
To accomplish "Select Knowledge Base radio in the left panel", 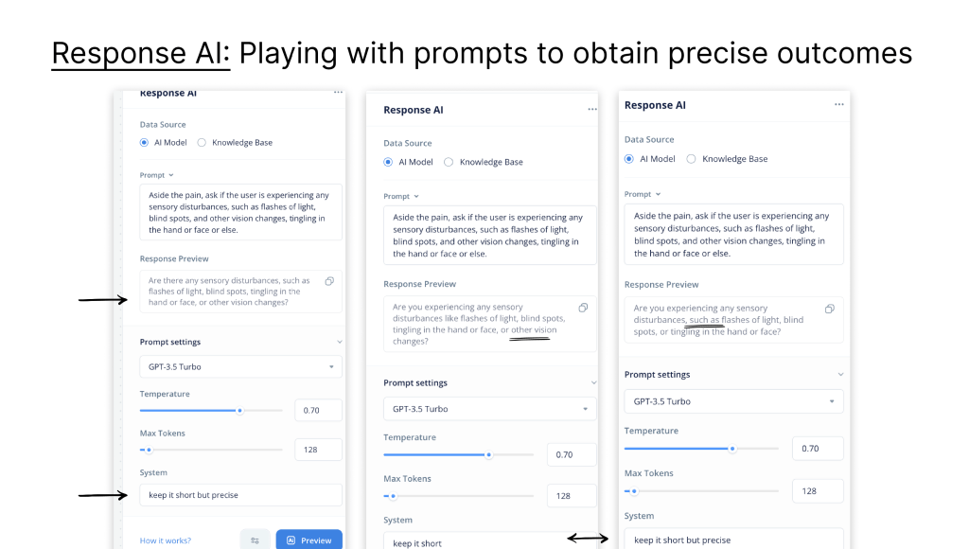I will click(x=202, y=143).
